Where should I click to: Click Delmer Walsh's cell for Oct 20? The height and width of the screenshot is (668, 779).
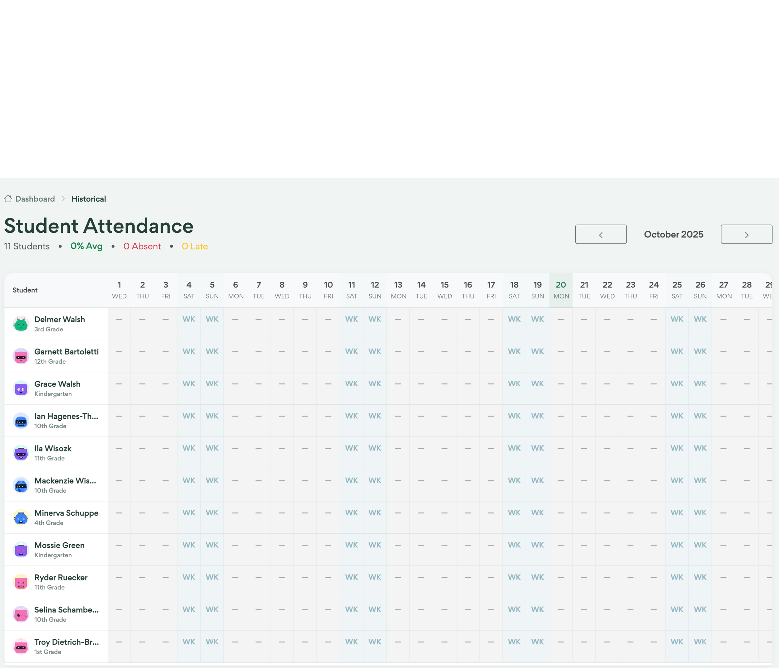560,319
